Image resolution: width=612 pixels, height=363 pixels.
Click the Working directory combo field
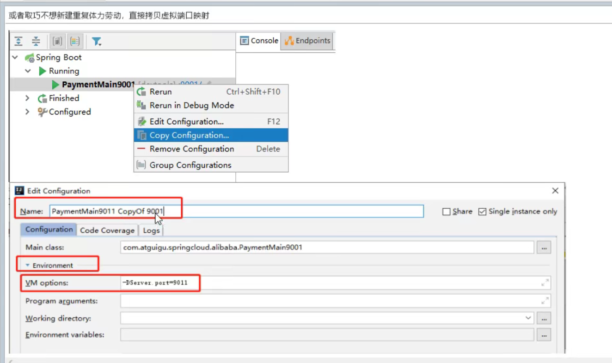pyautogui.click(x=327, y=318)
